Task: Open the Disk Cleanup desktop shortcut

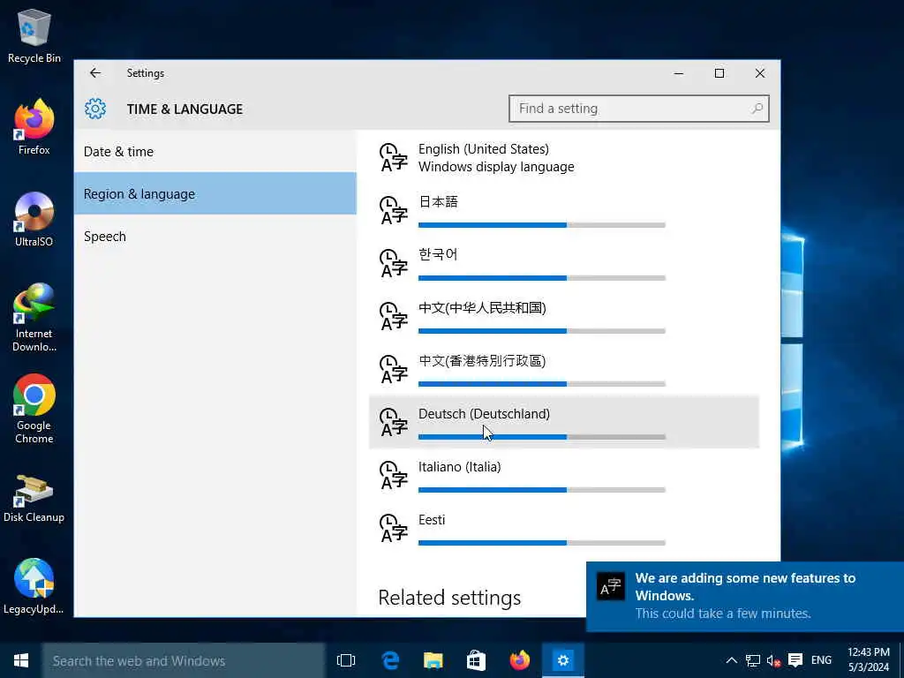Action: pos(34,499)
